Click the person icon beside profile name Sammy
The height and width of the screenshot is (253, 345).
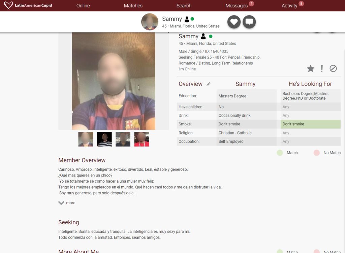click(x=203, y=36)
